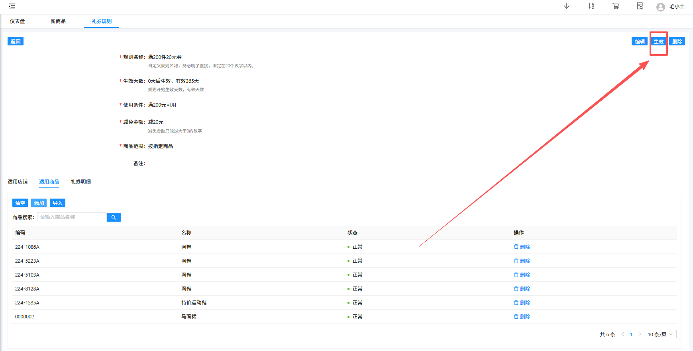This screenshot has width=693, height=351.
Task: Open the shopping cart icon
Action: pos(616,6)
